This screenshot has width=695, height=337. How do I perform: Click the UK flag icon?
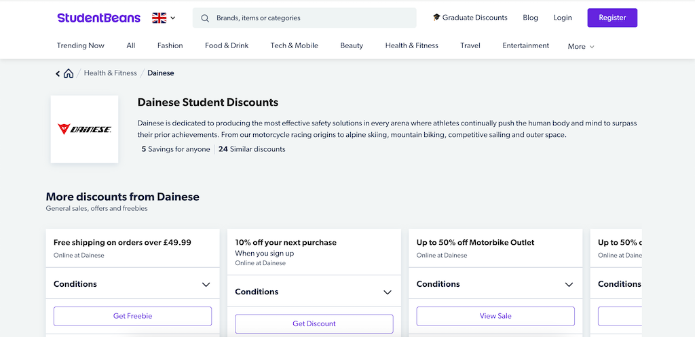[159, 18]
